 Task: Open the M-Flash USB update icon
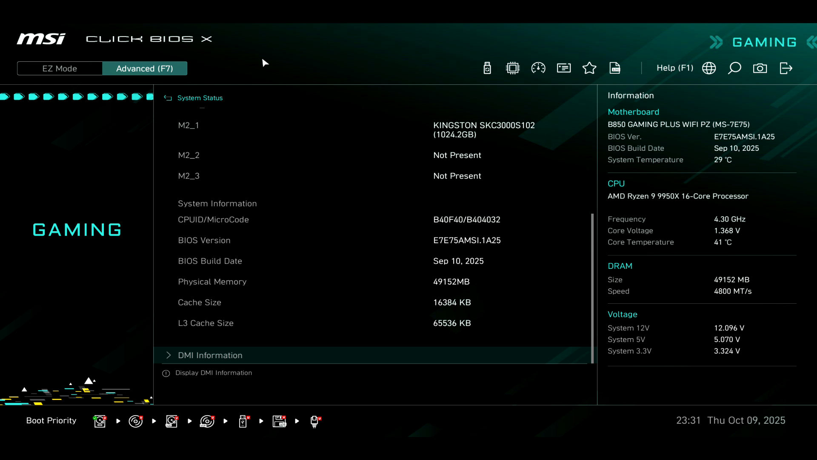[x=487, y=68]
